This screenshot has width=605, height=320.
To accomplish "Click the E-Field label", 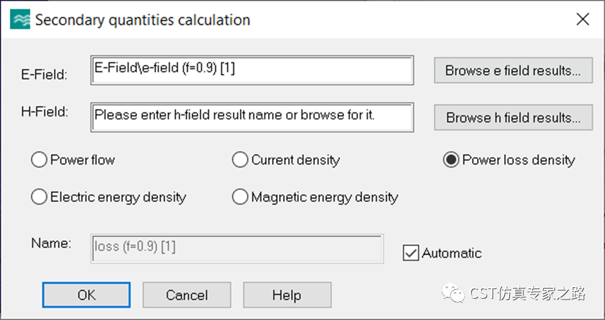I will pos(44,75).
